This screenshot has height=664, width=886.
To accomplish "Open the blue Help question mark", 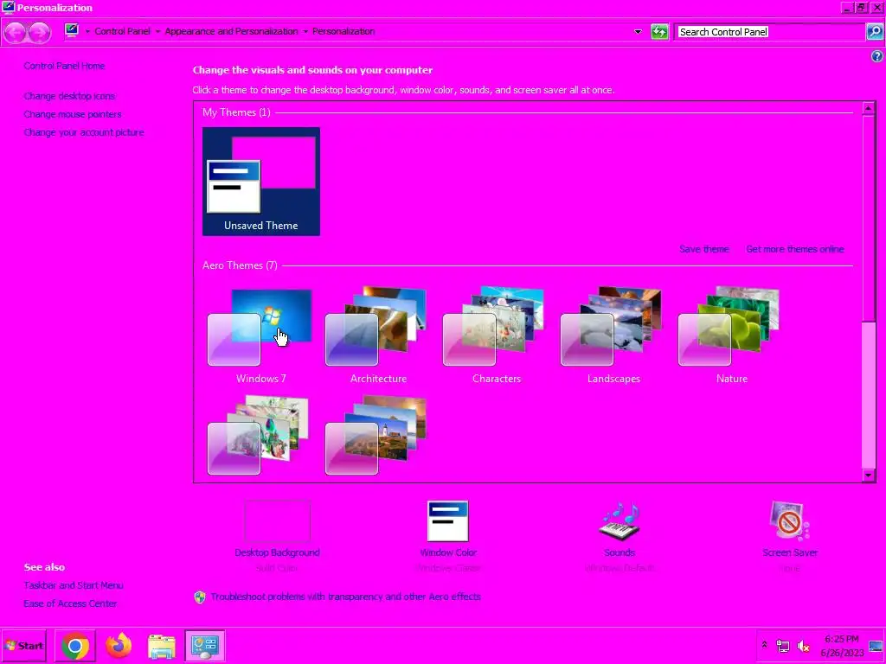I will (877, 56).
